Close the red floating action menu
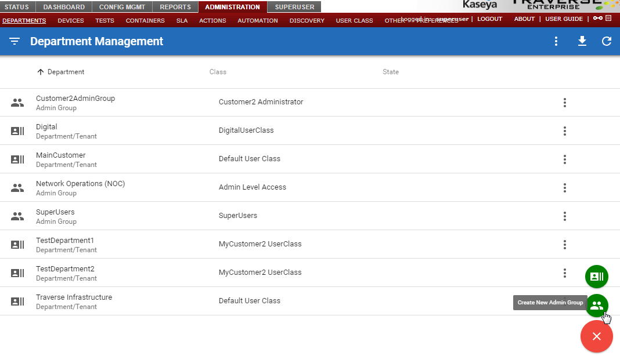This screenshot has width=620, height=356. 597,336
